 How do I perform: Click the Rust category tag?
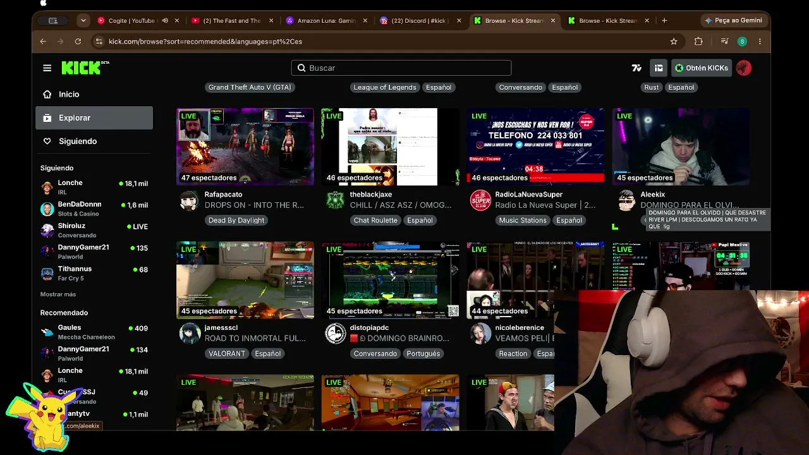point(652,87)
